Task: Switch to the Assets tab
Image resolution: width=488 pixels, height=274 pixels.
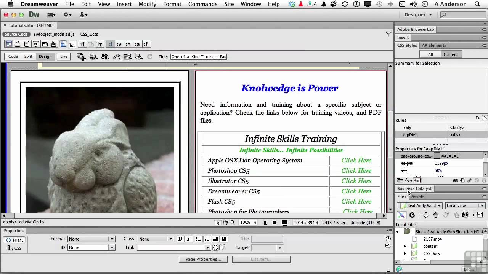Action: (417, 196)
